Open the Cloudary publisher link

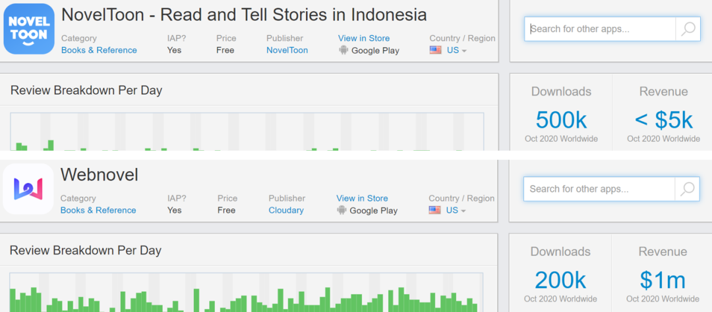(286, 210)
